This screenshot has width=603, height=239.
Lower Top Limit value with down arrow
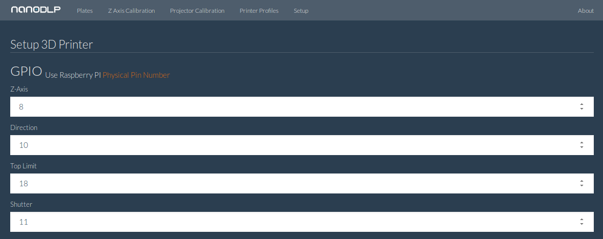pyautogui.click(x=582, y=186)
